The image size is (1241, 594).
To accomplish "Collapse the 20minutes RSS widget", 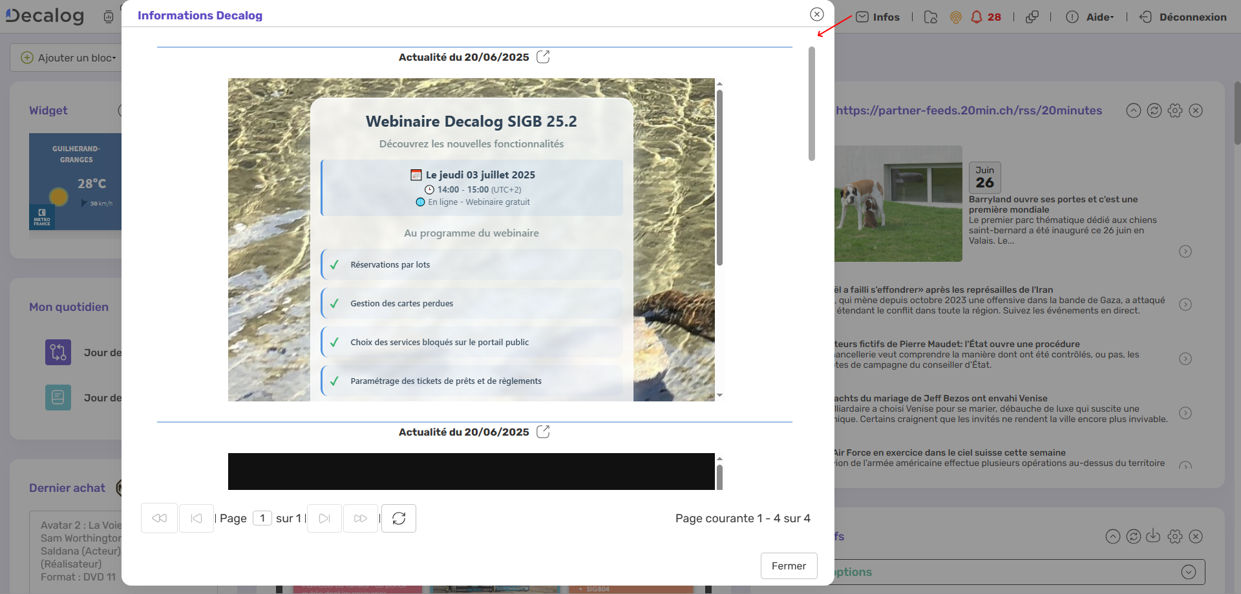I will tap(1134, 111).
